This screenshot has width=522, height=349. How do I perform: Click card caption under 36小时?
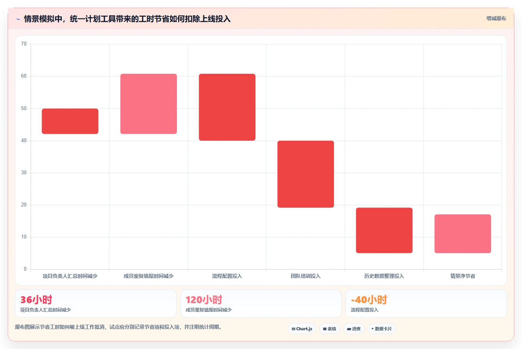point(46,310)
